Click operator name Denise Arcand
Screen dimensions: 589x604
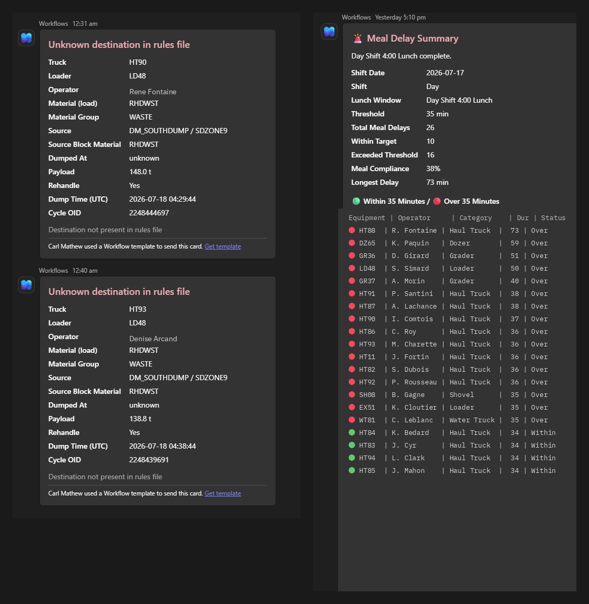point(153,339)
